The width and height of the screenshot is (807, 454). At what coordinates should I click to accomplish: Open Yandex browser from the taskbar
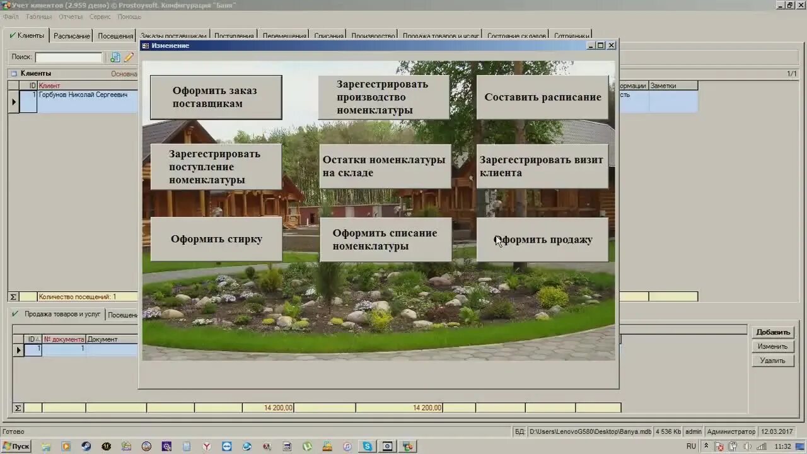click(207, 446)
